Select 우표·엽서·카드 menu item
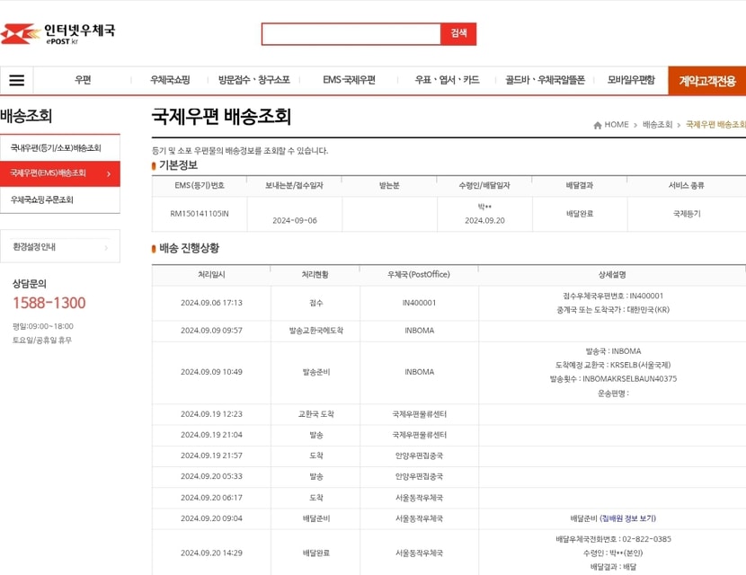 click(447, 80)
